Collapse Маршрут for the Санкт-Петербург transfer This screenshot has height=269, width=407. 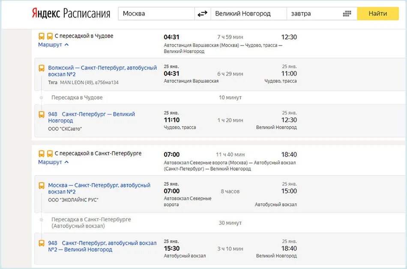[x=53, y=162]
